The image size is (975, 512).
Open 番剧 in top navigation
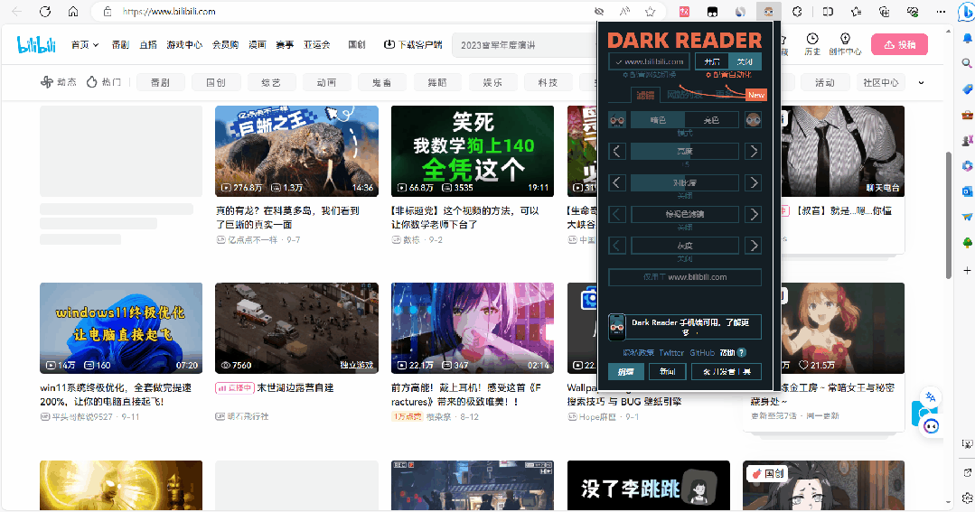tap(120, 45)
